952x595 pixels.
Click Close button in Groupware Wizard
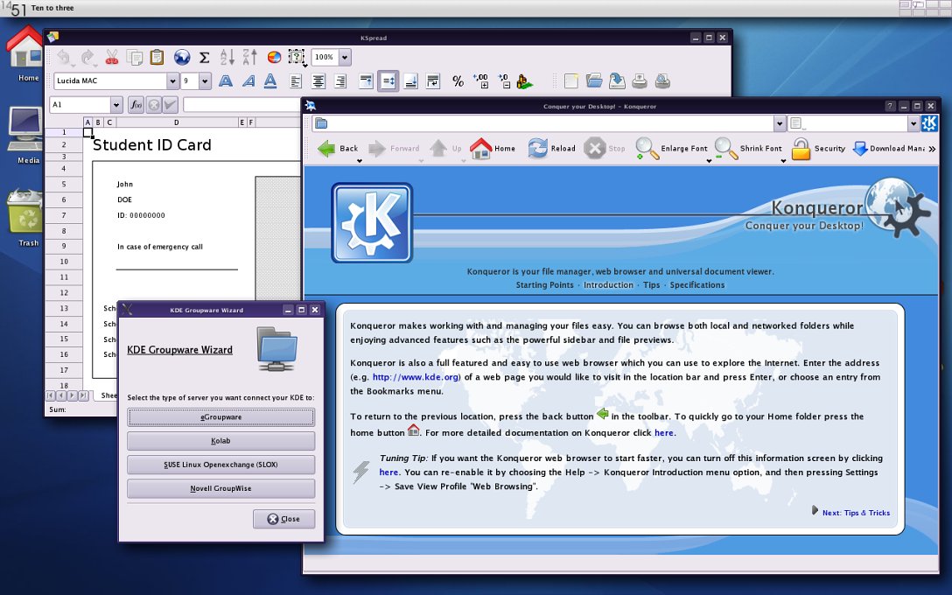tap(284, 519)
